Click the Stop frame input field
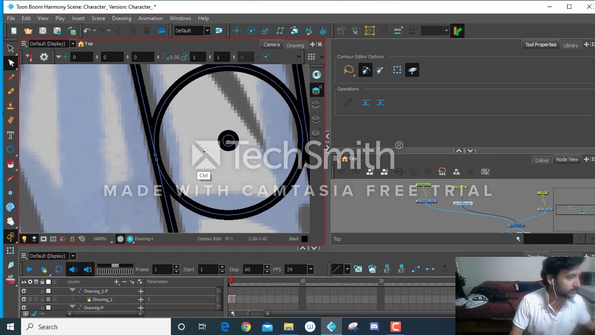The image size is (595, 335). (252, 269)
